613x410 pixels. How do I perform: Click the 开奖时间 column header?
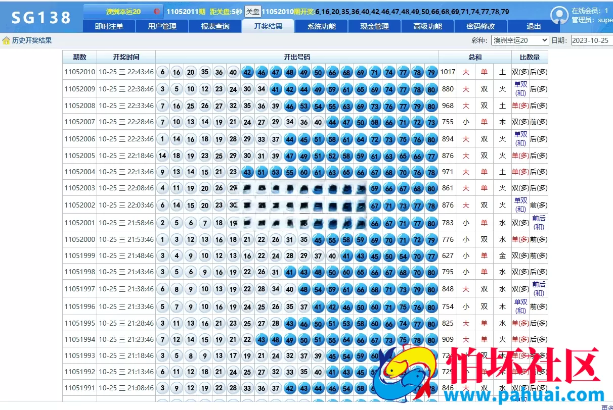tap(126, 57)
